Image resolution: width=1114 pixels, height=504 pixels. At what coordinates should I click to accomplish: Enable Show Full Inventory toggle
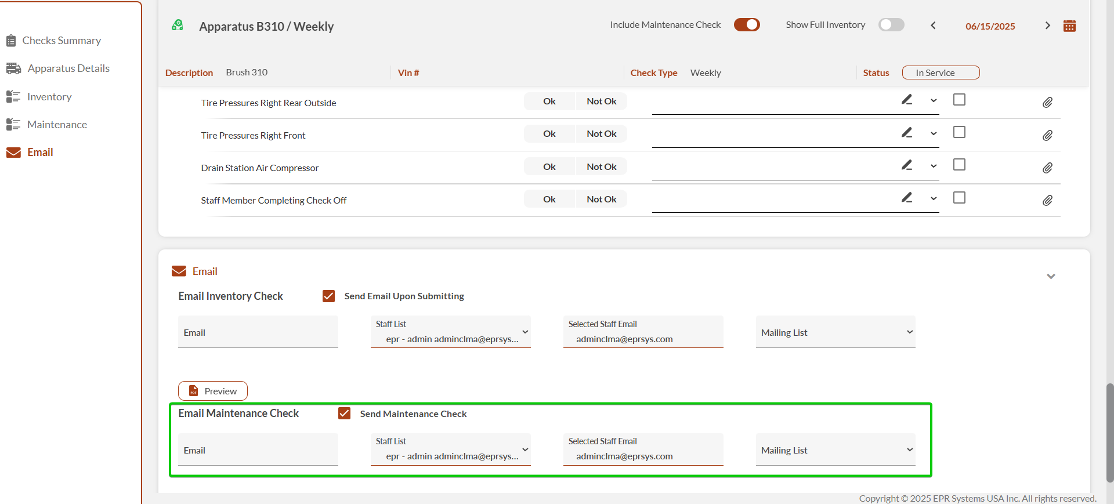click(891, 25)
